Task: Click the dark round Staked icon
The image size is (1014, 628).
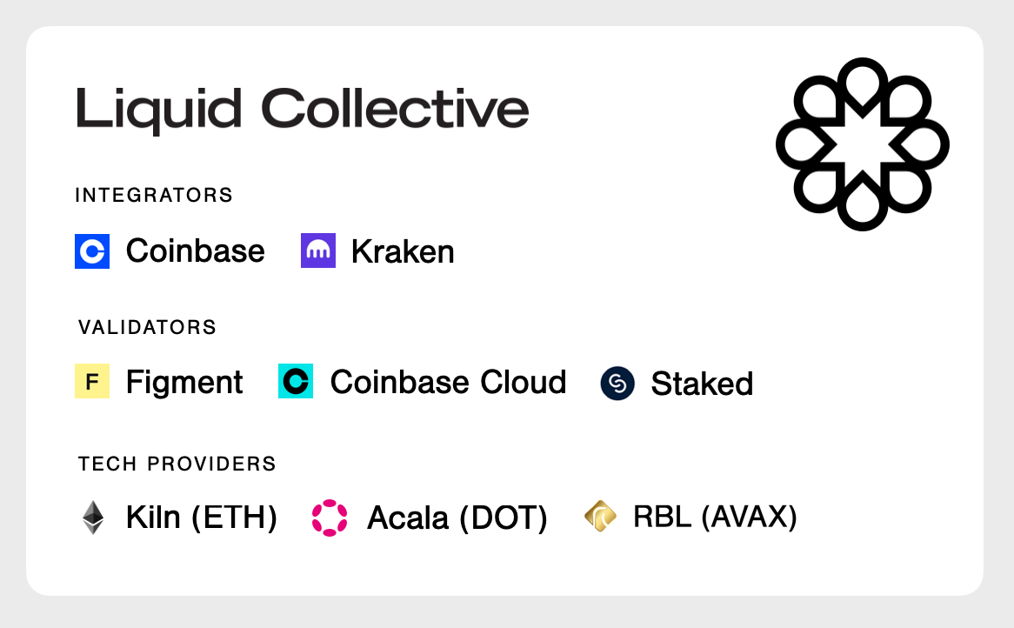Action: pyautogui.click(x=617, y=384)
